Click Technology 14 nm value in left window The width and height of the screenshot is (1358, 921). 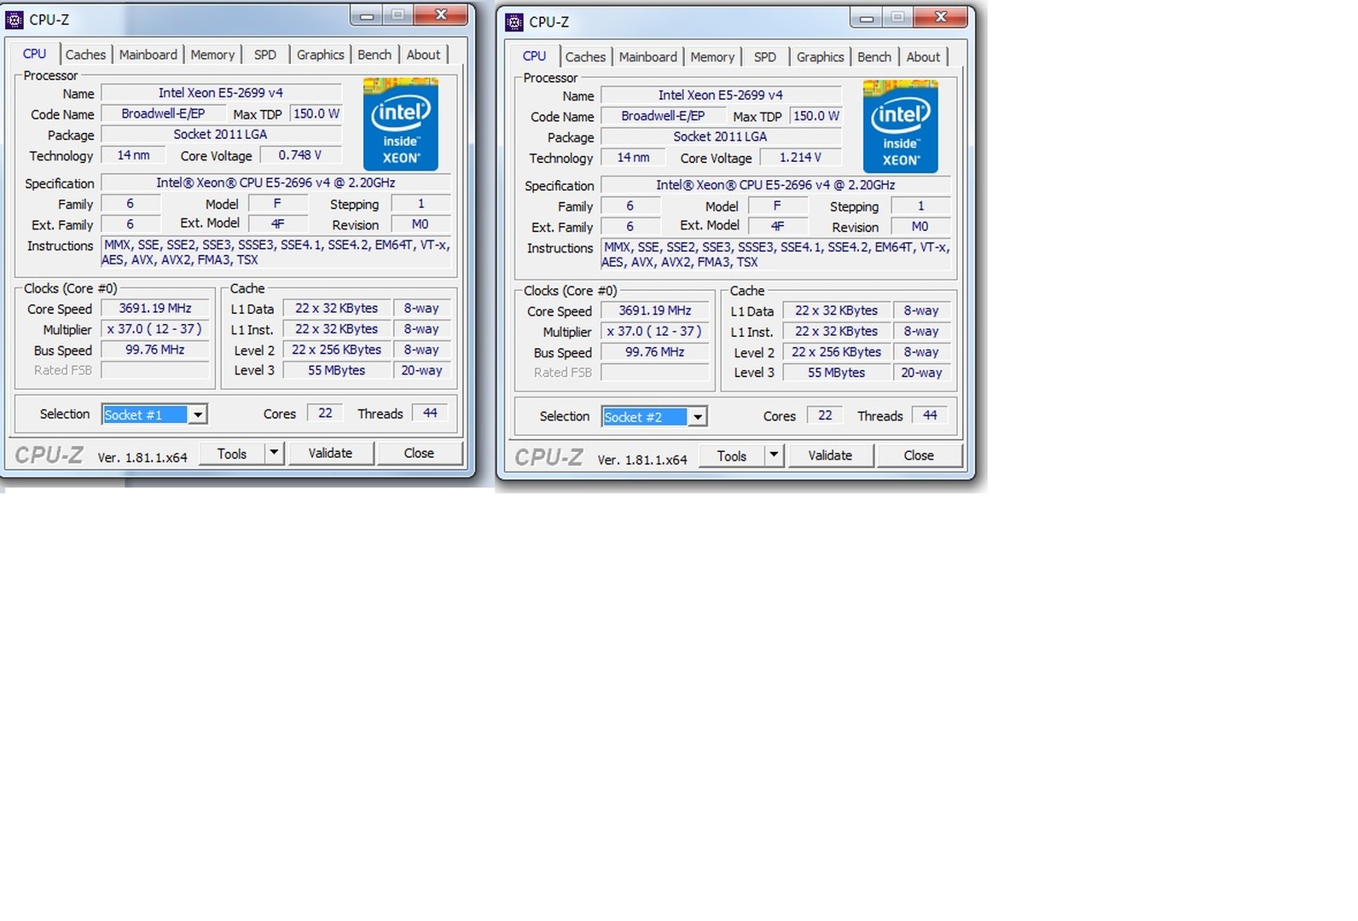133,155
